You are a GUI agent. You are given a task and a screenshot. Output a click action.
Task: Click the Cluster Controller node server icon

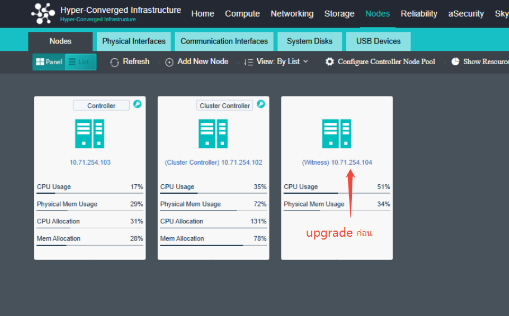213,133
